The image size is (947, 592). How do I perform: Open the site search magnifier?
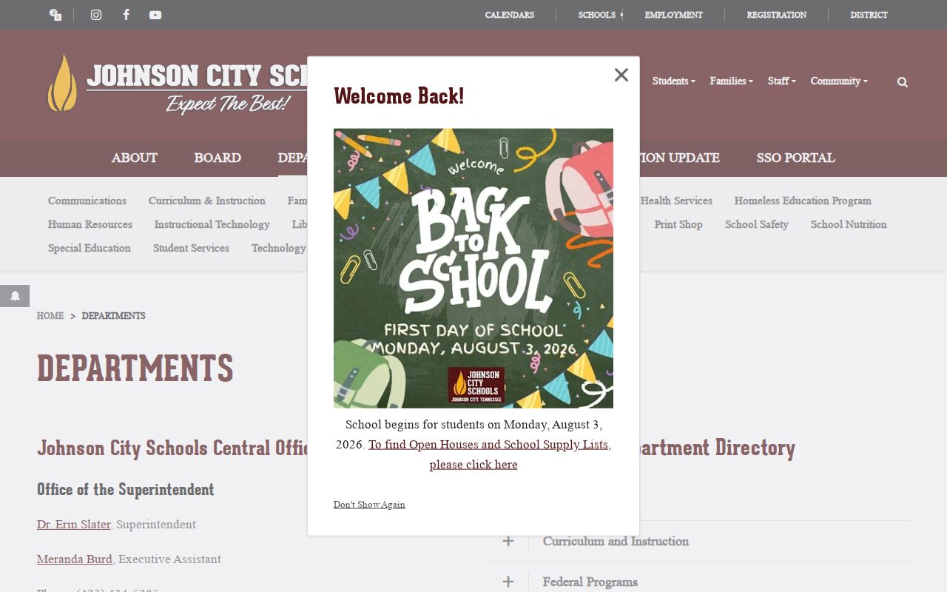[903, 82]
